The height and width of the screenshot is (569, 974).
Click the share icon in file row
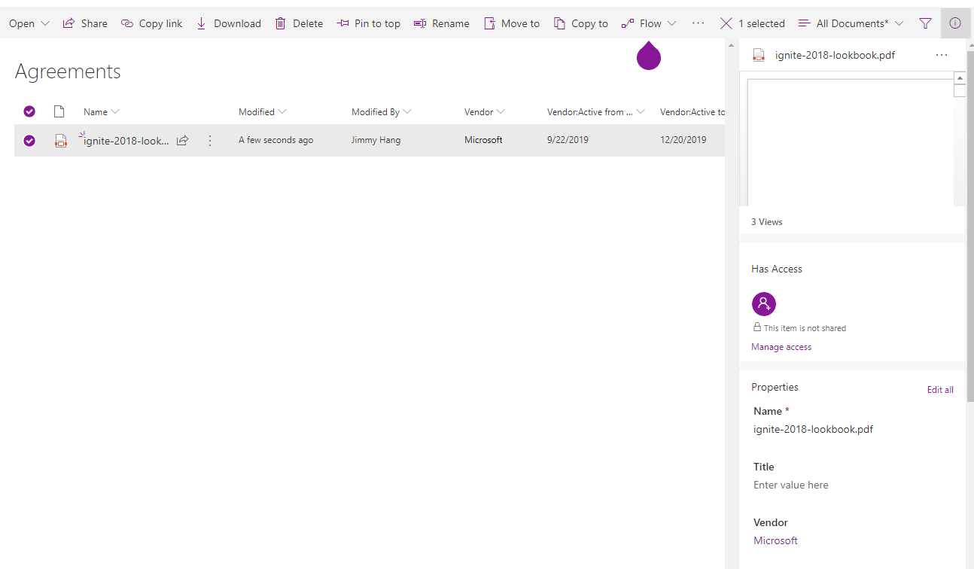tap(182, 141)
